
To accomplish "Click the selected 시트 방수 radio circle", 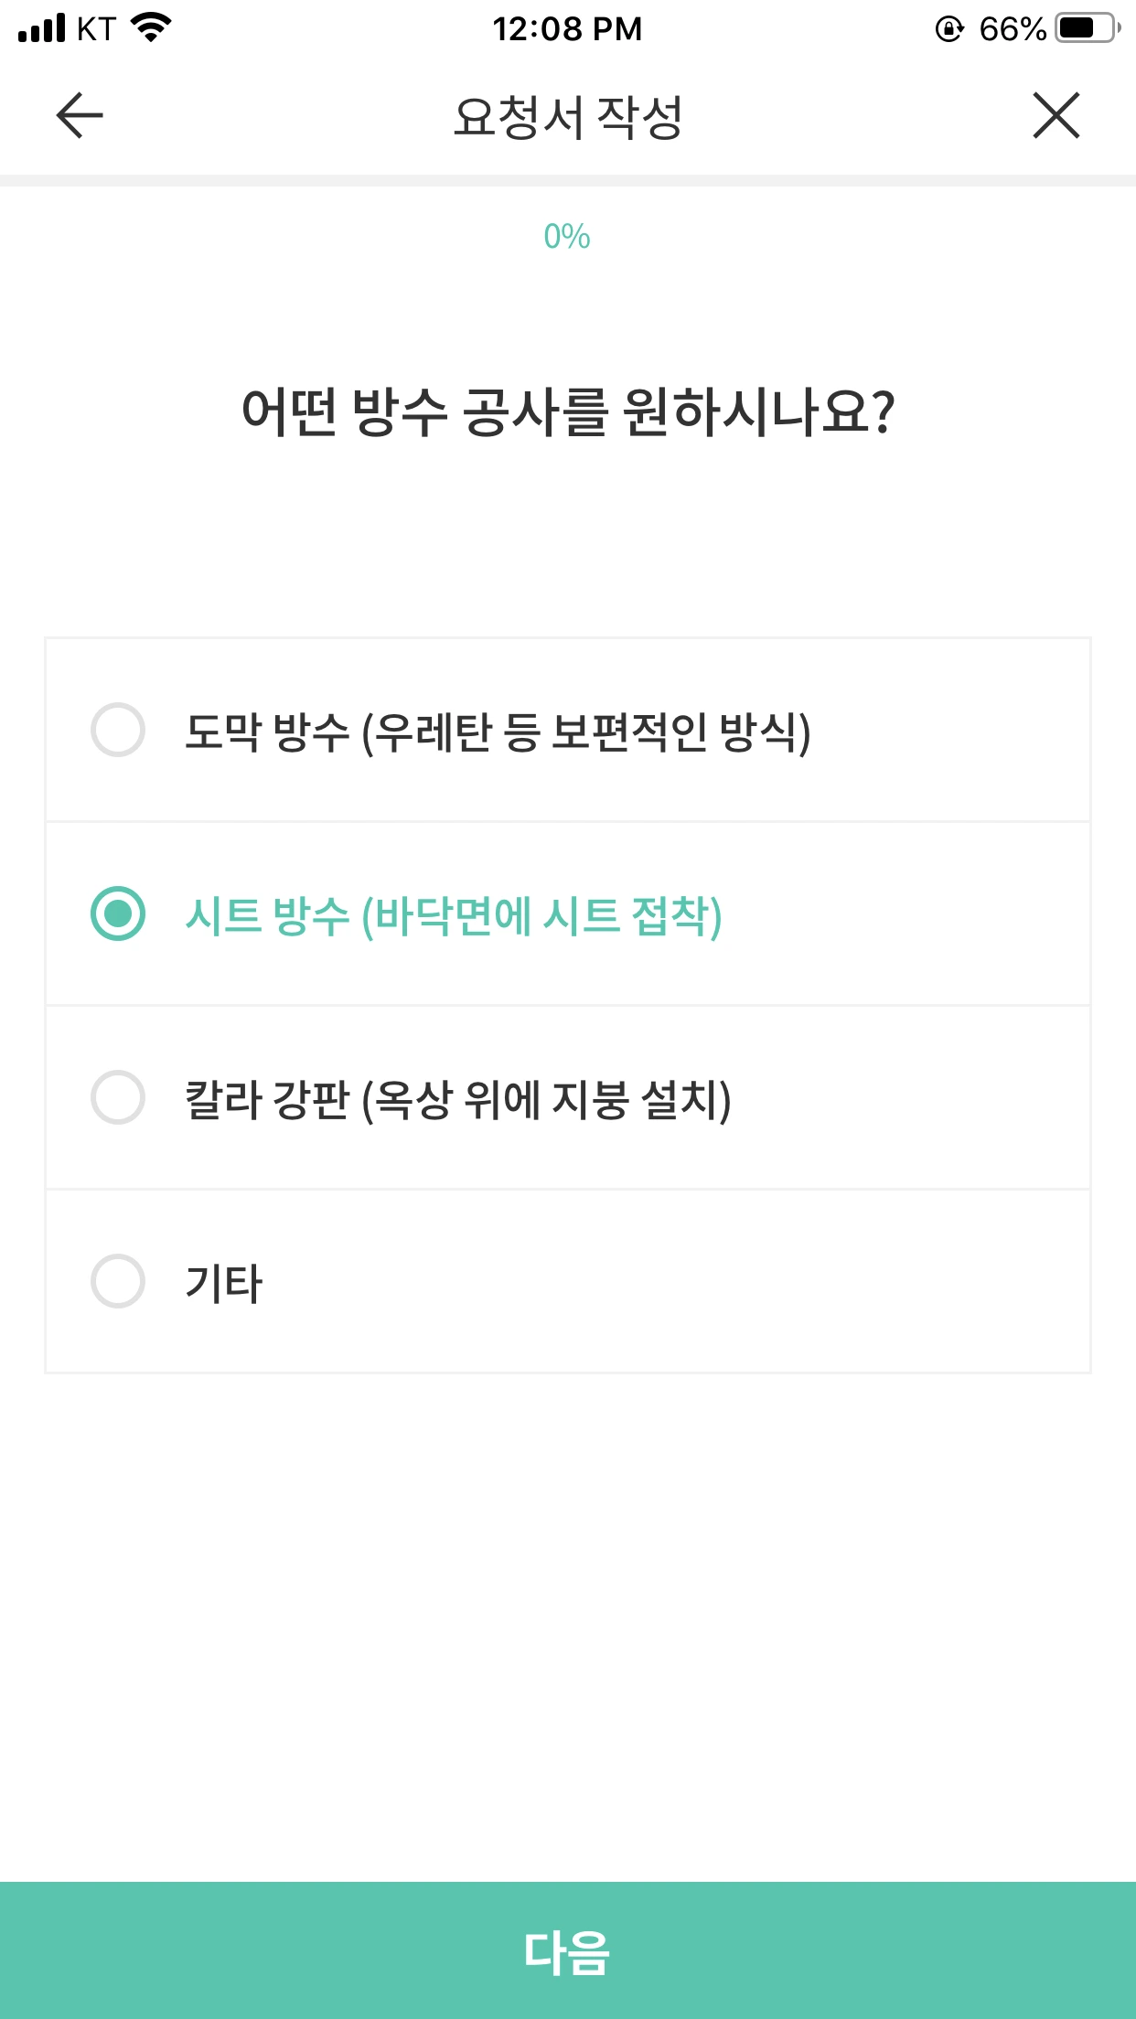I will (x=118, y=913).
